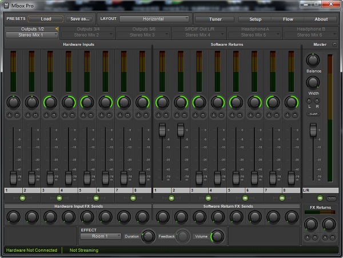Image resolution: width=343 pixels, height=258 pixels.
Task: Switch to the Outputs 3/4 tab
Action: 88,29
